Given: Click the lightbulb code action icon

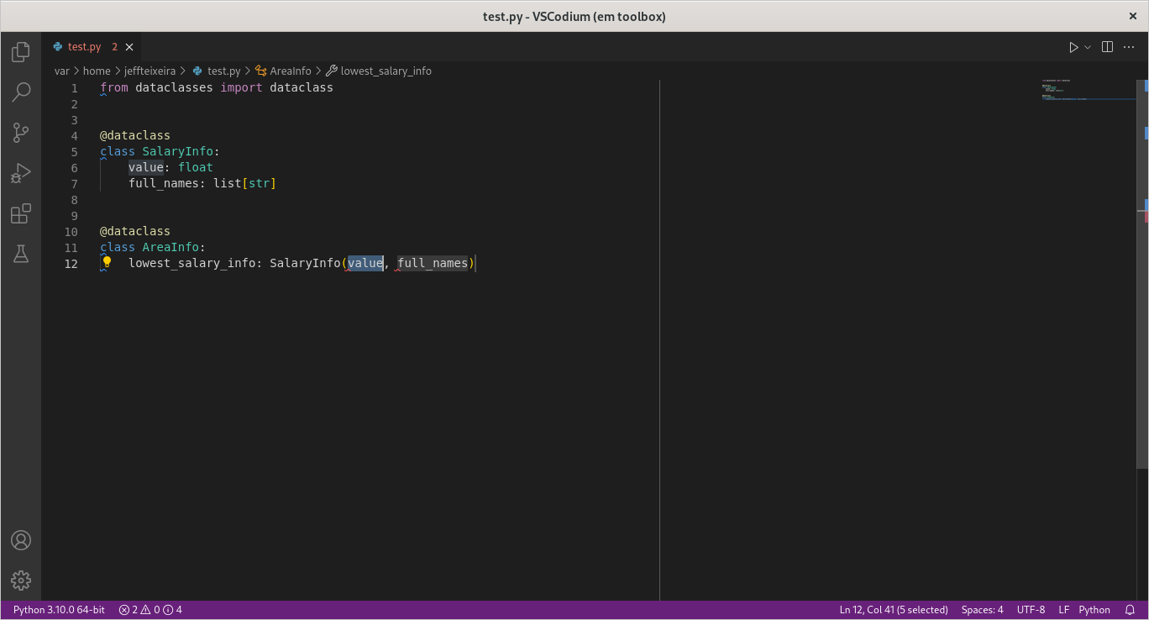Looking at the screenshot, I should pos(107,262).
